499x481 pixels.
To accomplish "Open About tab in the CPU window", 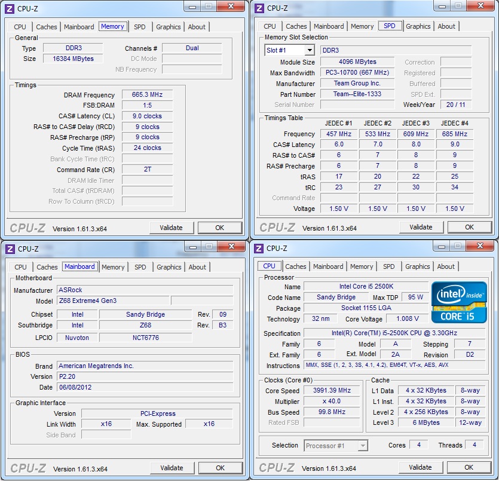I will point(446,266).
